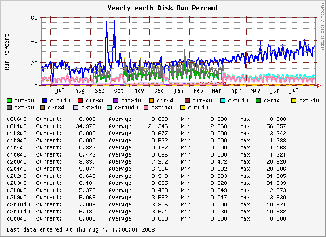Click the red c1t8d0 legend swatch
The image size is (326, 237).
tap(80, 101)
